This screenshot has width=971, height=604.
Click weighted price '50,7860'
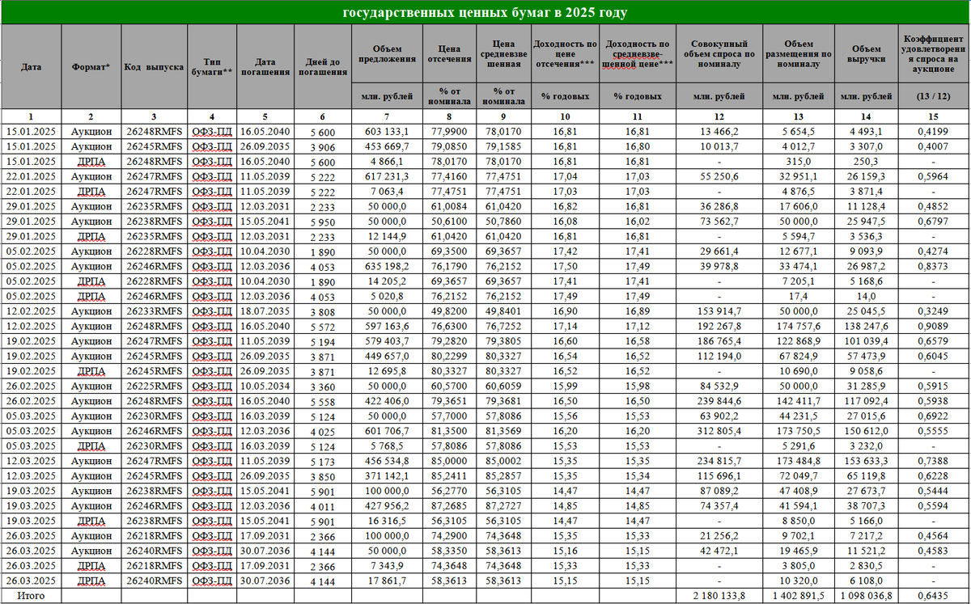[x=505, y=221]
